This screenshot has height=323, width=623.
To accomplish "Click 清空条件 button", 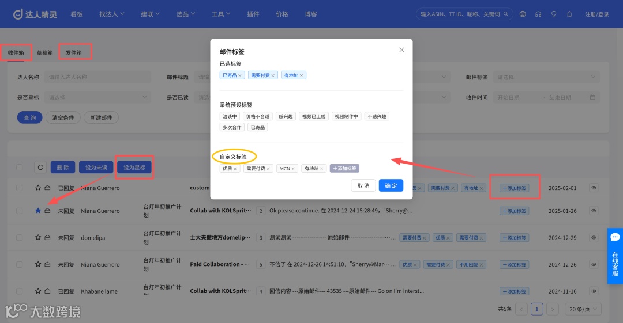I will click(x=63, y=117).
